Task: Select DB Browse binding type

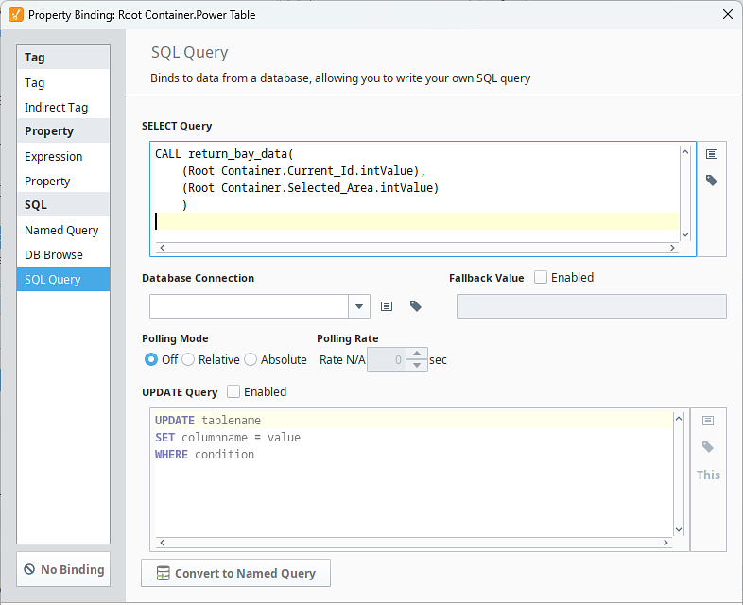Action: [54, 254]
